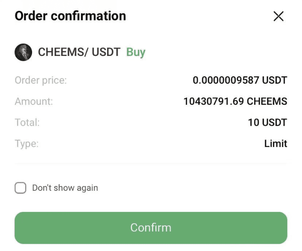Viewport: 302px width, 251px height.
Task: Click the Total label
Action: pos(27,123)
